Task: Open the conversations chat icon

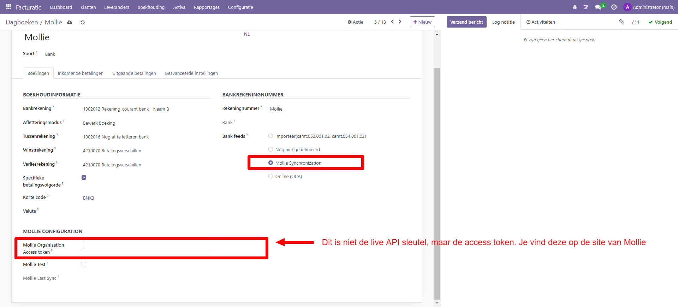Action: (x=598, y=7)
